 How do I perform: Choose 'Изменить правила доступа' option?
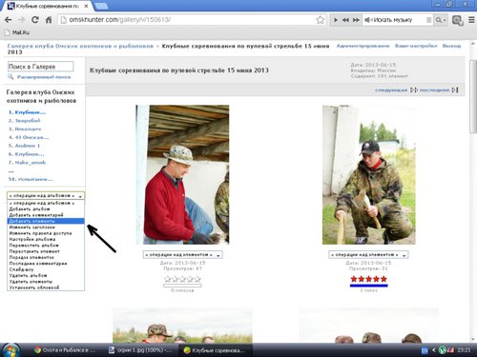pyautogui.click(x=46, y=233)
